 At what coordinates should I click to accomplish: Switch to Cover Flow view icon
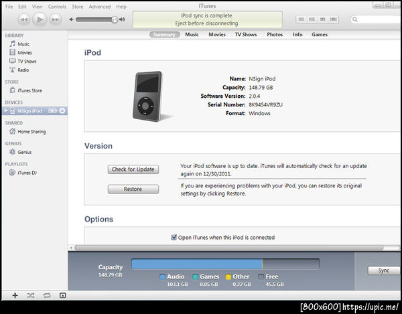(x=333, y=19)
